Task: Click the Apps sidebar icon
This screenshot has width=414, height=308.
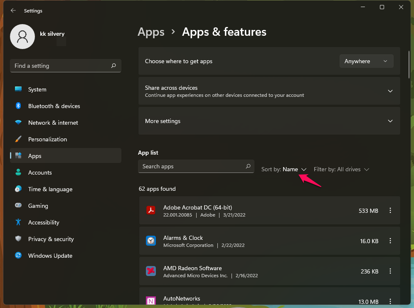Action: [x=18, y=156]
